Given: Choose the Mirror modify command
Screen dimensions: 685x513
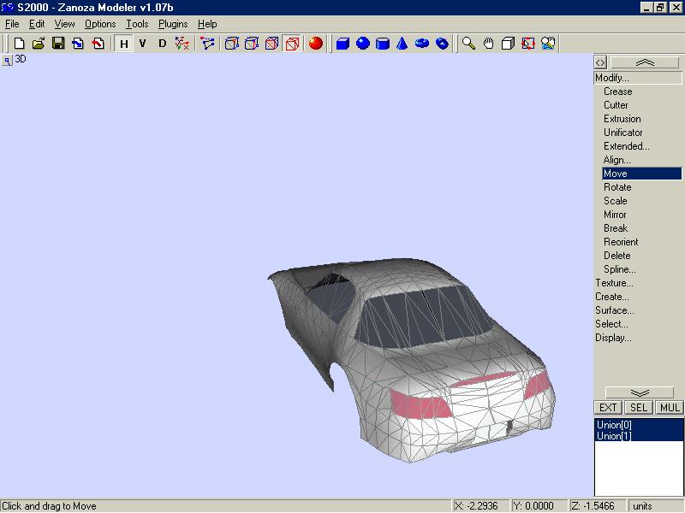Looking at the screenshot, I should click(615, 215).
